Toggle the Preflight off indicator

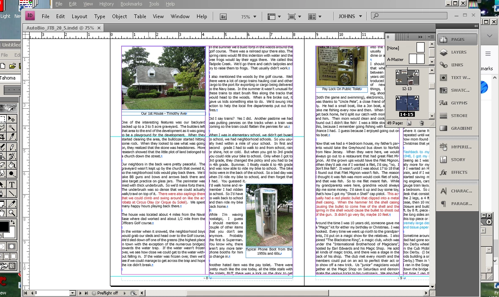(105, 293)
